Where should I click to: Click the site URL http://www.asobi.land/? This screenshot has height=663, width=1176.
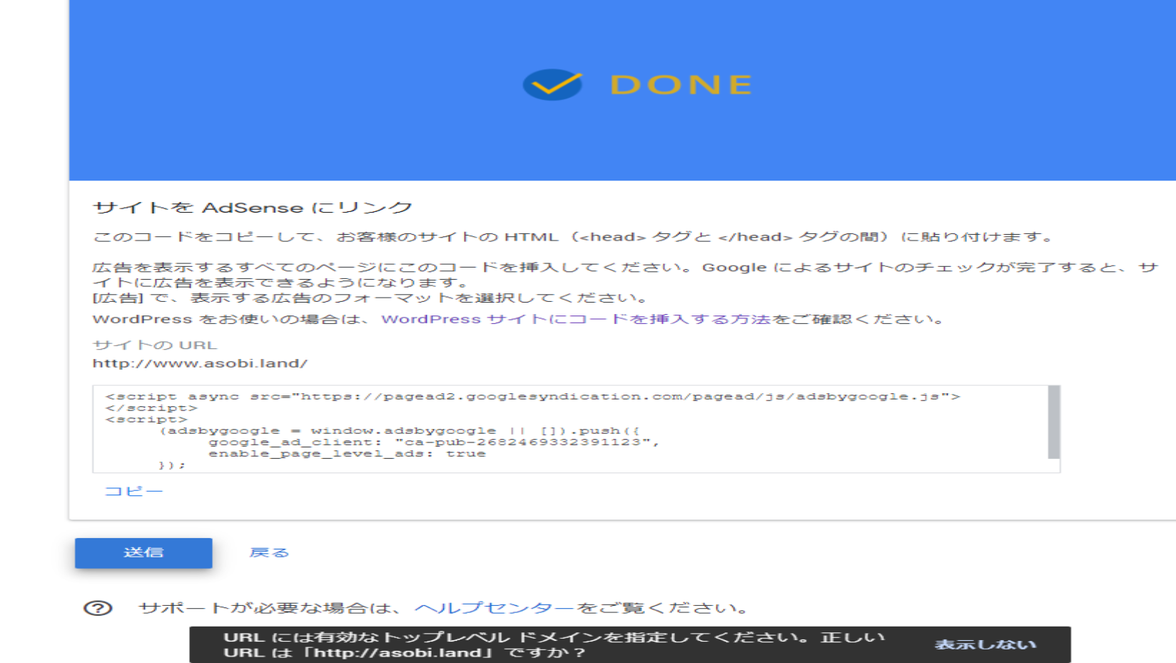point(200,363)
